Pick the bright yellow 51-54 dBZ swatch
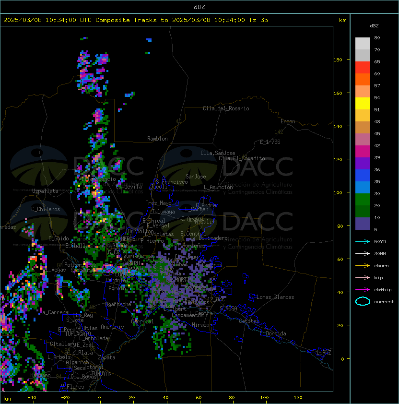Screen dimensions: 399x404 363,103
